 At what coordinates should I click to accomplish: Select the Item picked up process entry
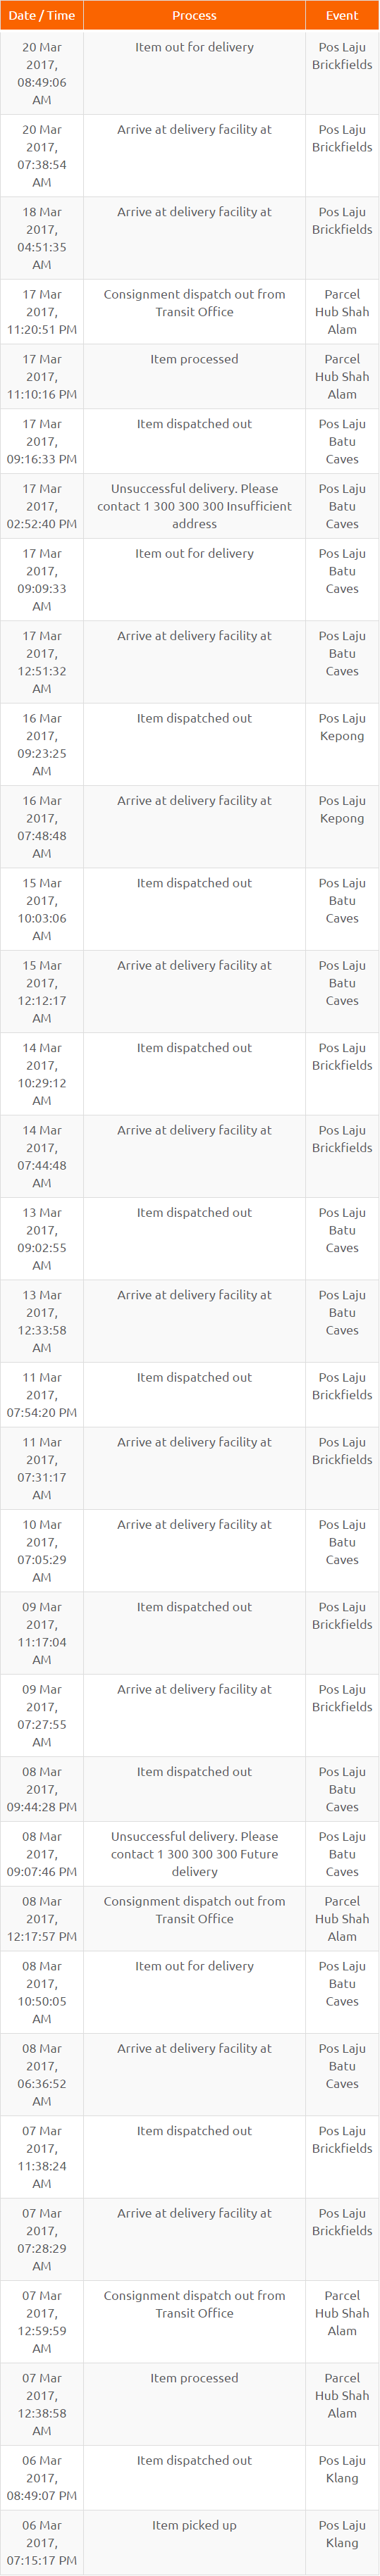click(x=194, y=2525)
